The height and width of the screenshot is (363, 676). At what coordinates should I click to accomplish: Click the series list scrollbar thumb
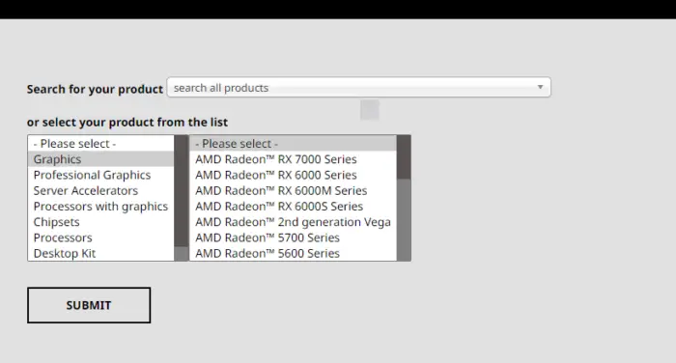pyautogui.click(x=404, y=157)
